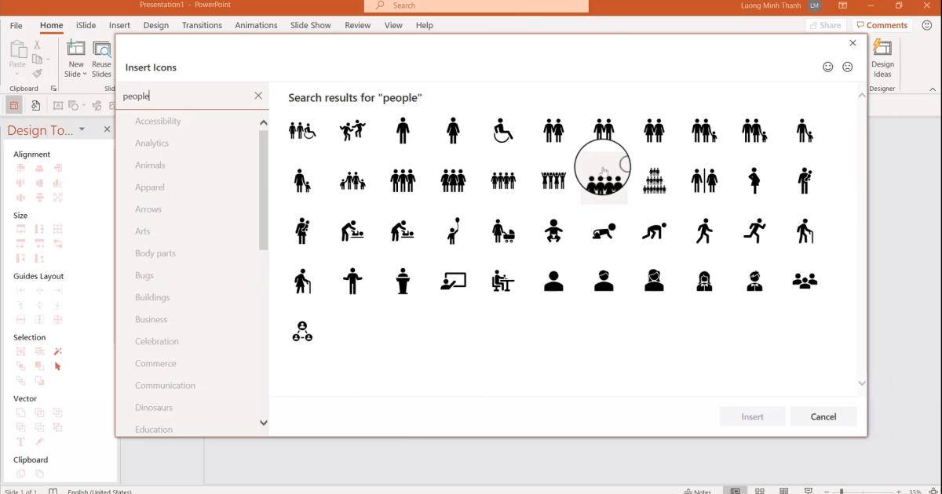Open the Review tab
Image resolution: width=942 pixels, height=494 pixels.
click(357, 24)
